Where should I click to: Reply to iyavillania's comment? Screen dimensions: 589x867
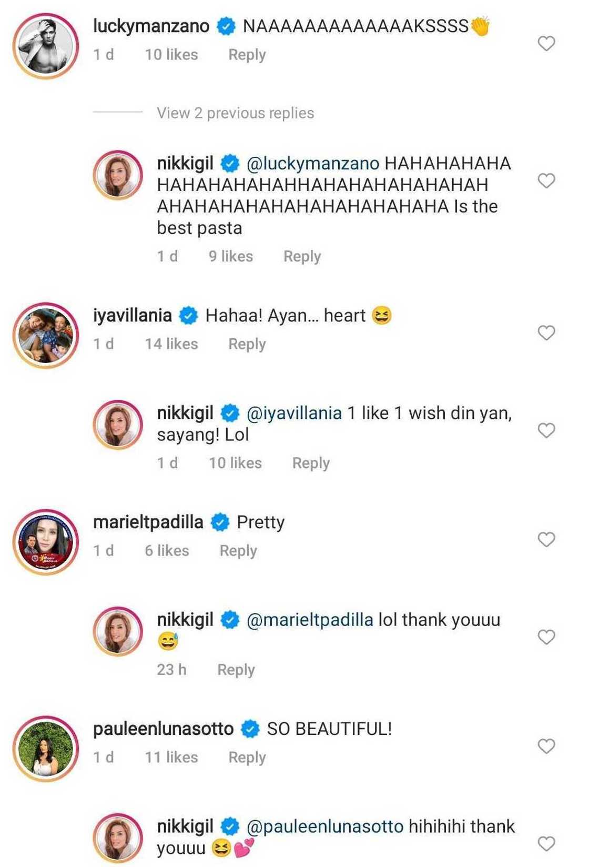click(x=247, y=344)
